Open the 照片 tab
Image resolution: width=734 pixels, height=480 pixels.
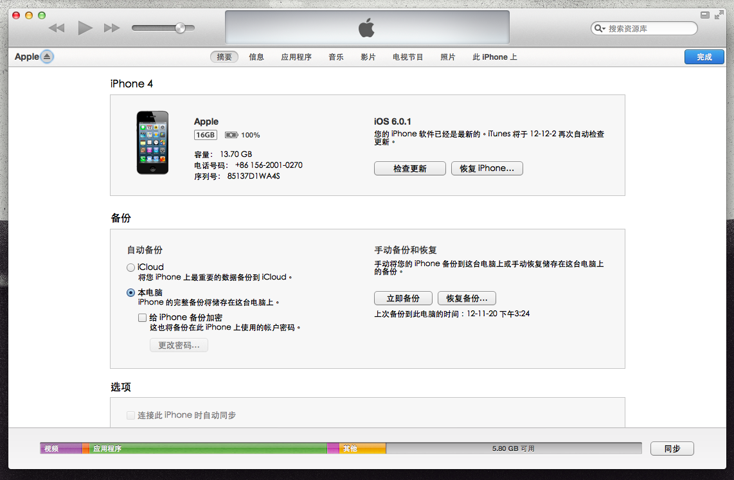[447, 57]
